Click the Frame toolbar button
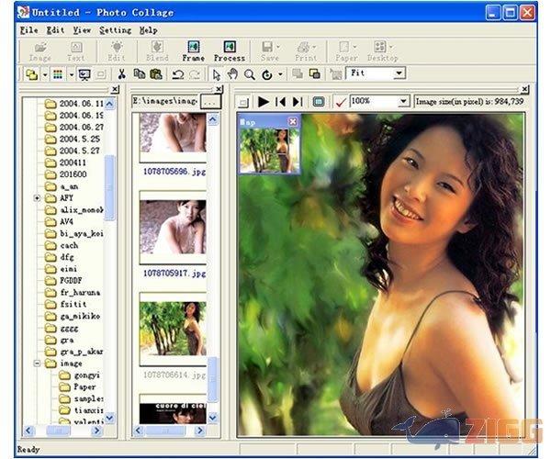This screenshot has height=459, width=551. click(193, 50)
